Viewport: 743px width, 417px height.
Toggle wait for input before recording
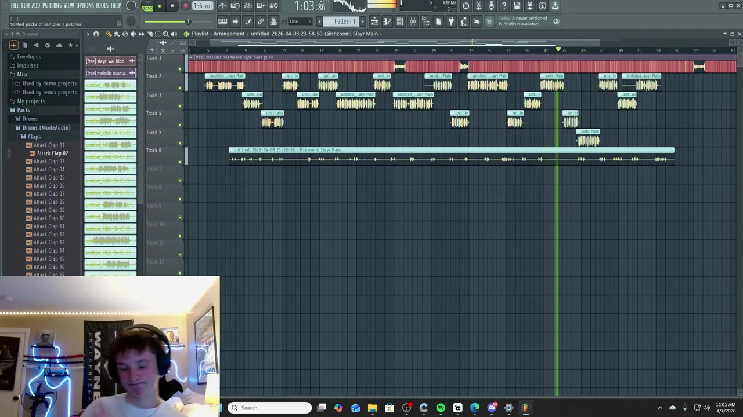point(235,6)
